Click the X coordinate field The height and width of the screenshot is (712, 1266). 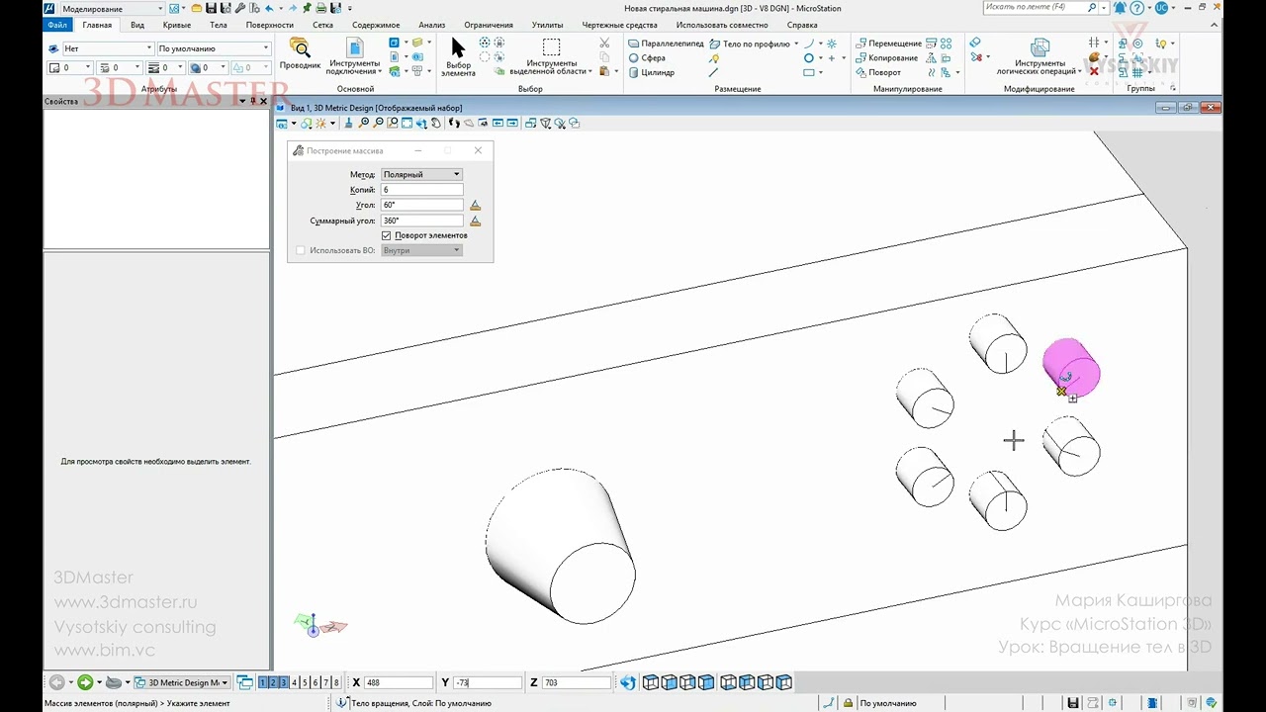tap(399, 682)
